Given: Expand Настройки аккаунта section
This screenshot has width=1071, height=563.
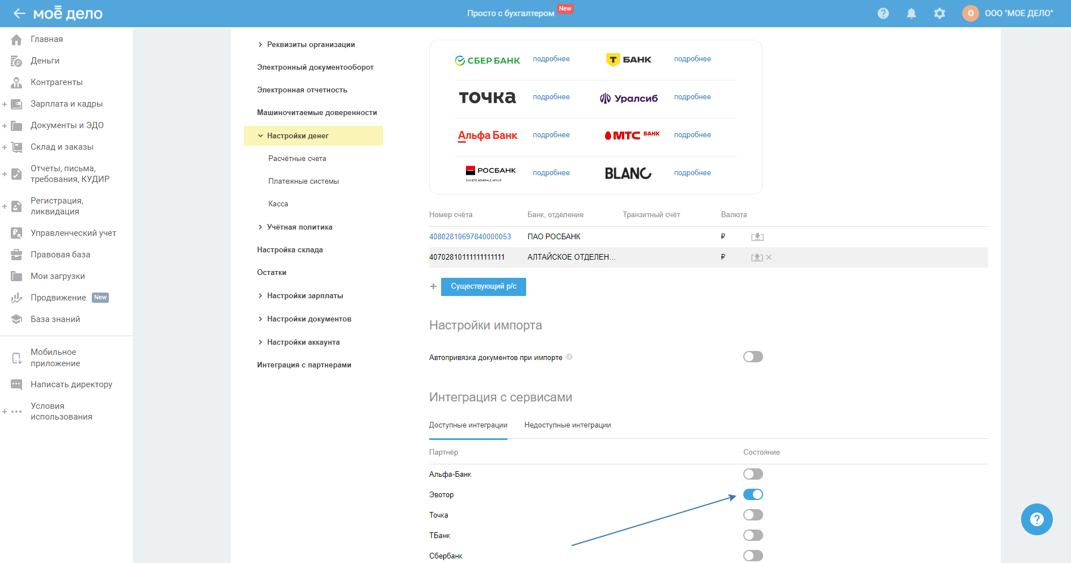Looking at the screenshot, I should point(260,342).
